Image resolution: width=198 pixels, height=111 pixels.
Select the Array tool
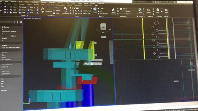point(30,13)
